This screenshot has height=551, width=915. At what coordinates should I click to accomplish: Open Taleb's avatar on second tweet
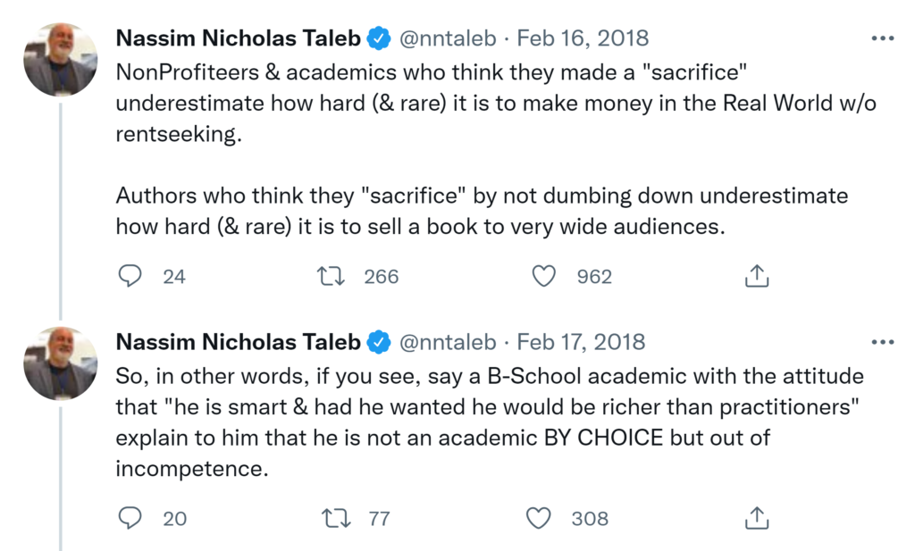click(x=61, y=363)
